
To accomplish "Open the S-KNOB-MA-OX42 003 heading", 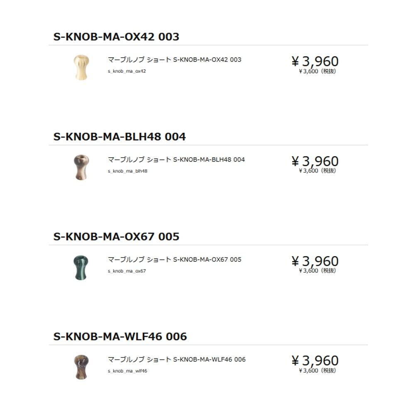I will coord(116,37).
